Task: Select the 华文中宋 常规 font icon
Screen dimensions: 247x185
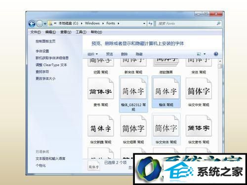Action: [x=199, y=89]
